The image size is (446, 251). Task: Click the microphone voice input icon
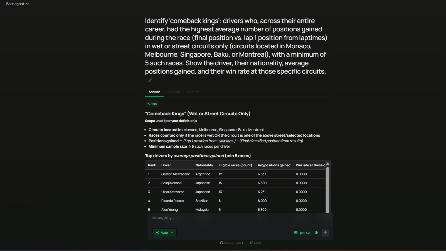[x=316, y=233]
